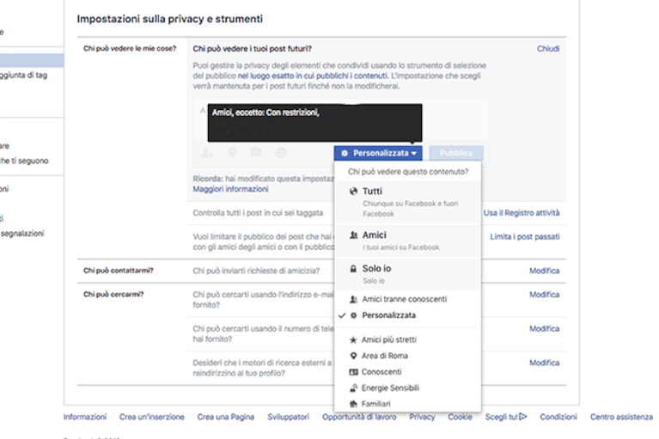Open Opportunità di lavoro footer link
Screen dimensions: 659x439
359,417
